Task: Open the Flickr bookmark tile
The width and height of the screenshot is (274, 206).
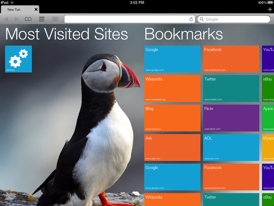Action: tap(231, 118)
